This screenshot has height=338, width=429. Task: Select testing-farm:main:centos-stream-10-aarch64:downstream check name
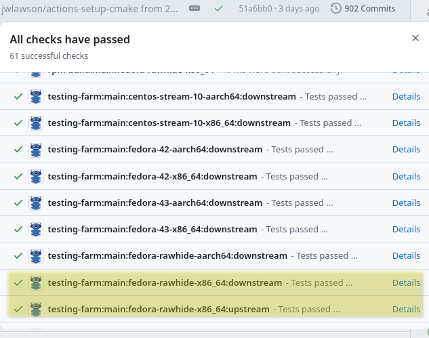[x=172, y=97]
